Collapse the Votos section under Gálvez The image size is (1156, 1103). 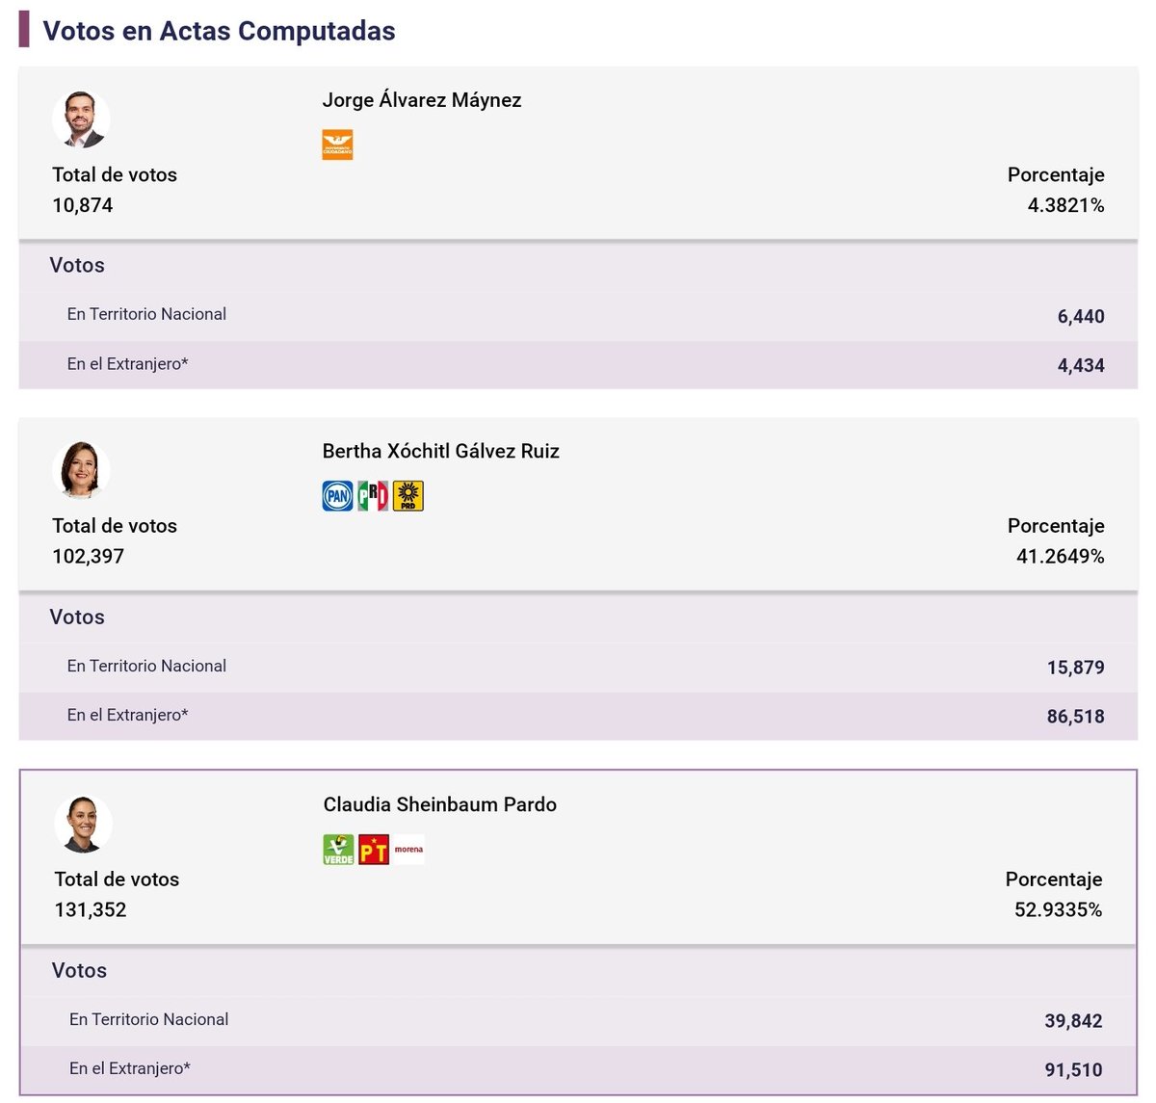click(578, 617)
